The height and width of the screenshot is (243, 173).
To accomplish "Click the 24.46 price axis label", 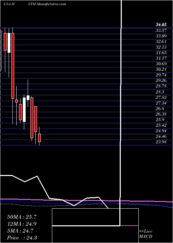I will (x=161, y=136).
